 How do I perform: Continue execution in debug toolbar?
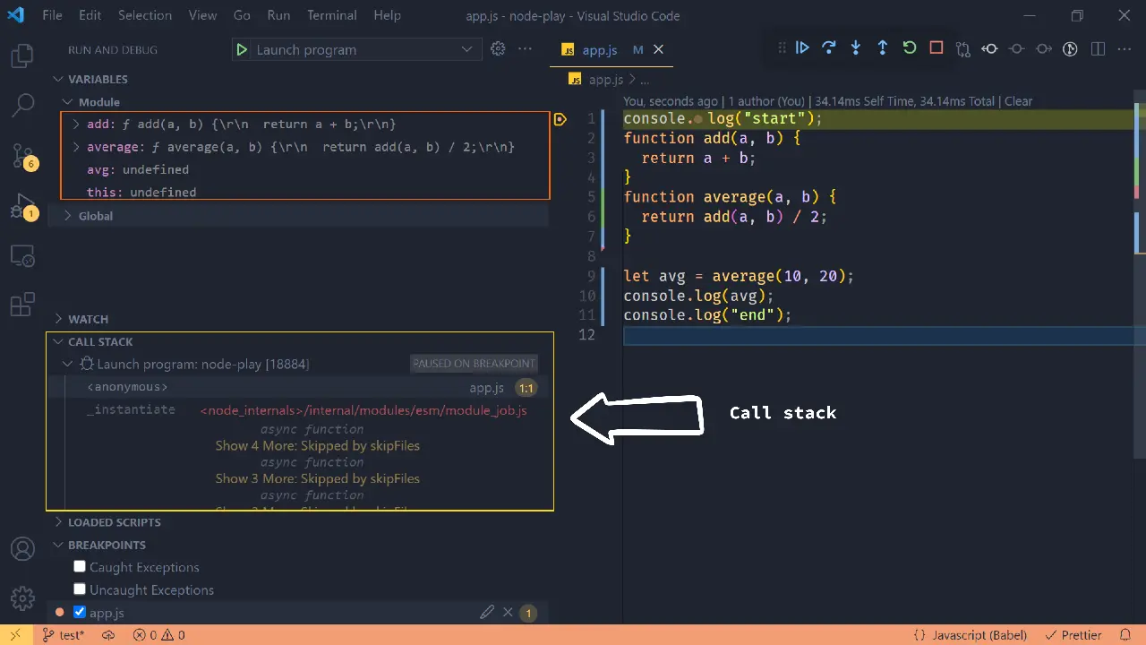802,48
